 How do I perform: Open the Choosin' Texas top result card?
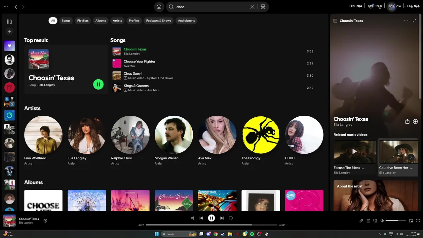point(66,70)
